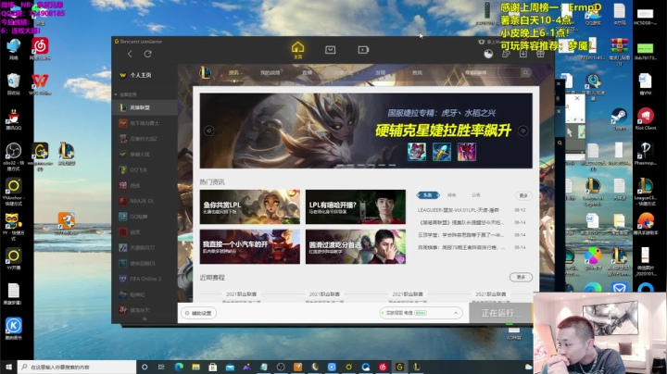Open the 辅助设置 assist settings button
The width and height of the screenshot is (667, 374).
tap(198, 313)
